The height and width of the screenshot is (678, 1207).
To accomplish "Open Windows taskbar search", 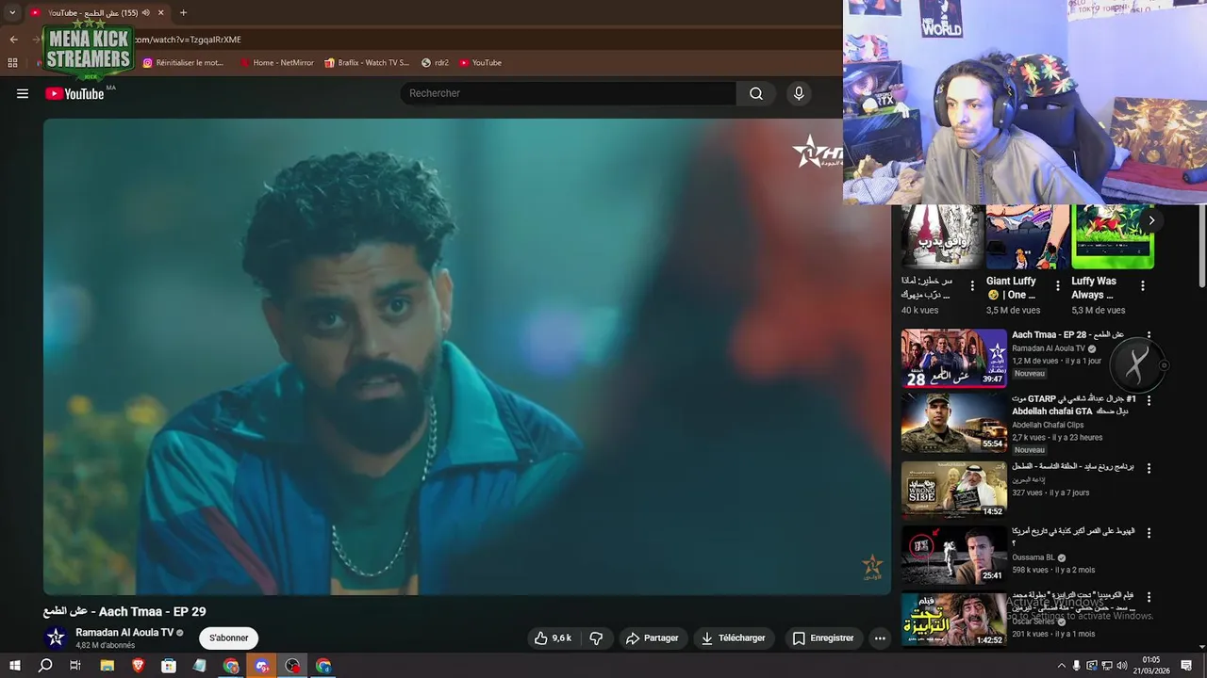I will pos(45,666).
